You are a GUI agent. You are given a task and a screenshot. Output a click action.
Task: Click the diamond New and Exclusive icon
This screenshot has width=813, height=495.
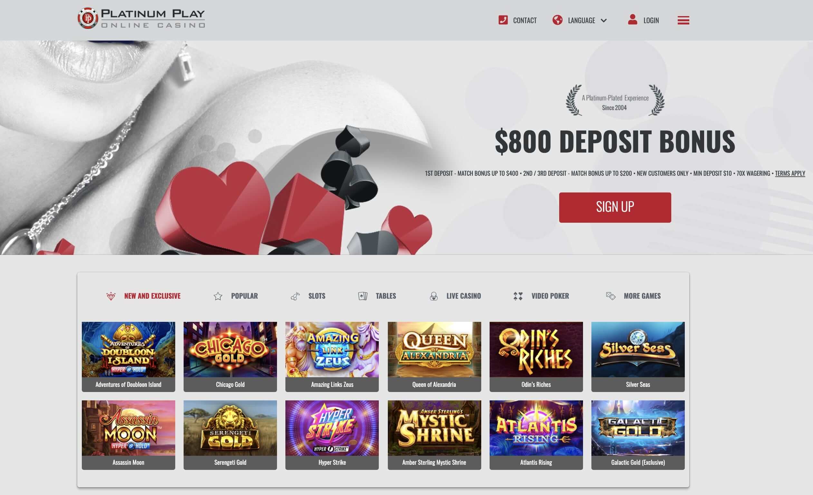point(111,296)
